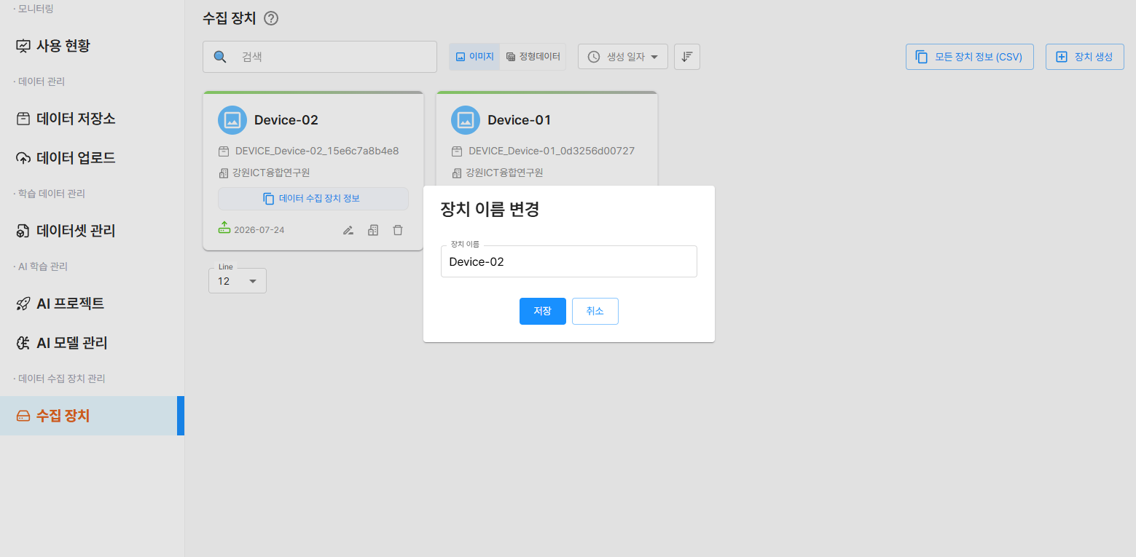Click 강원ICT융합연구원 on Device-01 card

(504, 173)
